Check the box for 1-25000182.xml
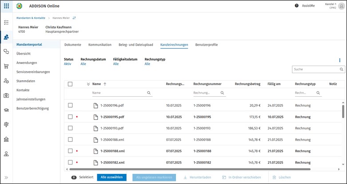The width and height of the screenshot is (347, 184). (x=70, y=162)
